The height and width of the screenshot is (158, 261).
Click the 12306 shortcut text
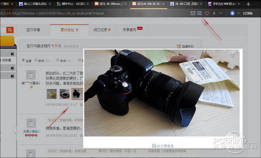tap(248, 13)
